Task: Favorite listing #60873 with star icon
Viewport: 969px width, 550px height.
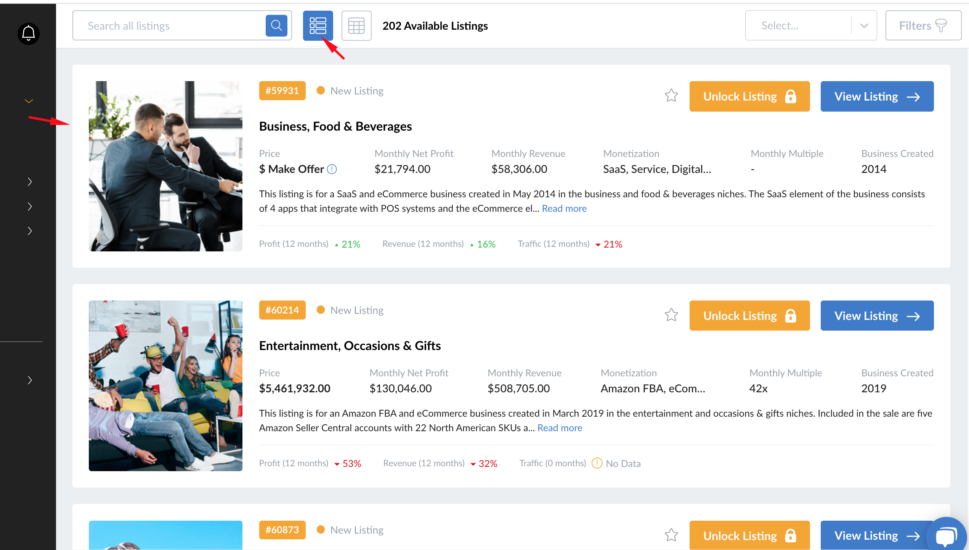Action: [671, 535]
